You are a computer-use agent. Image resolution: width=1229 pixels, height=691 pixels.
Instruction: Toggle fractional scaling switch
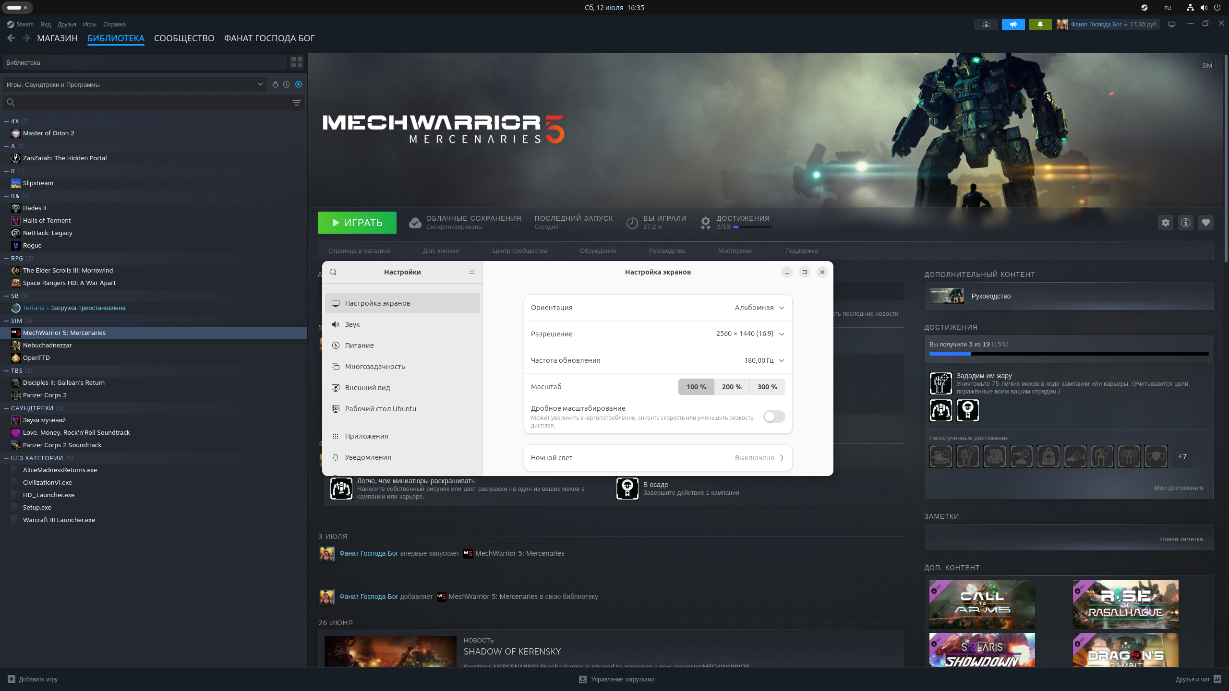(x=774, y=417)
